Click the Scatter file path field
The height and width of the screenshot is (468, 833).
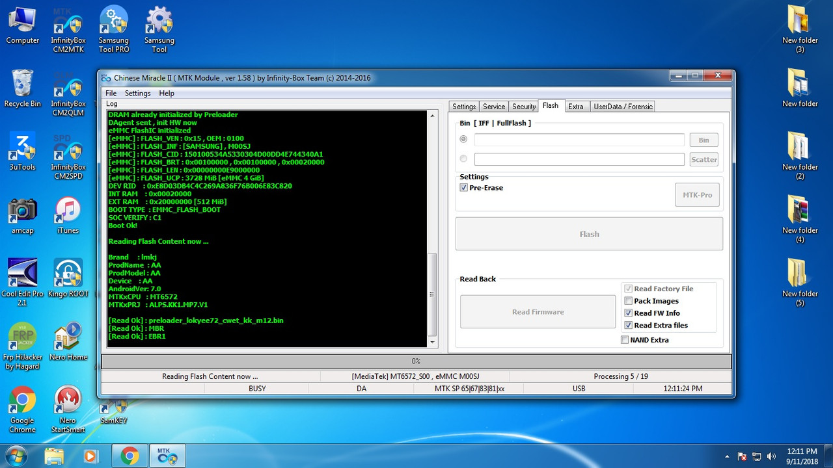(x=579, y=159)
